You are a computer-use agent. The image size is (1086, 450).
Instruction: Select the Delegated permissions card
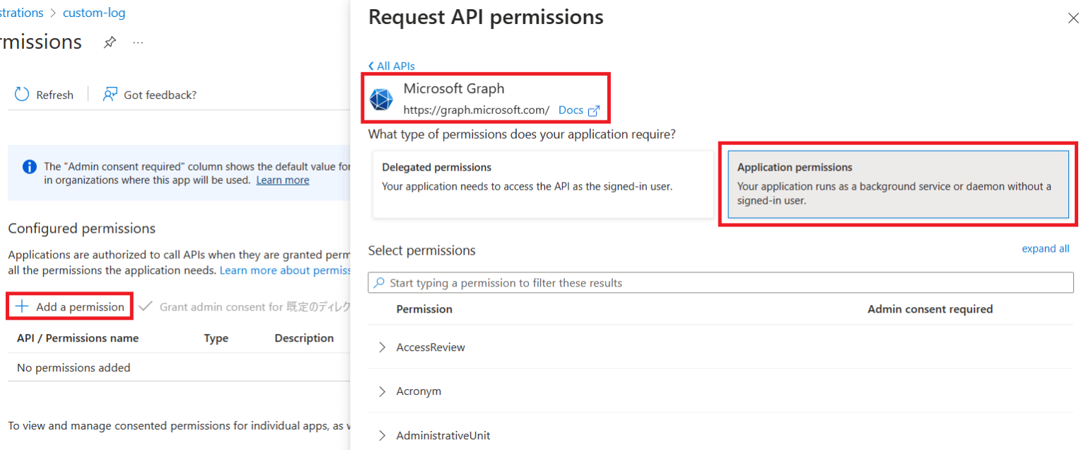(x=543, y=184)
